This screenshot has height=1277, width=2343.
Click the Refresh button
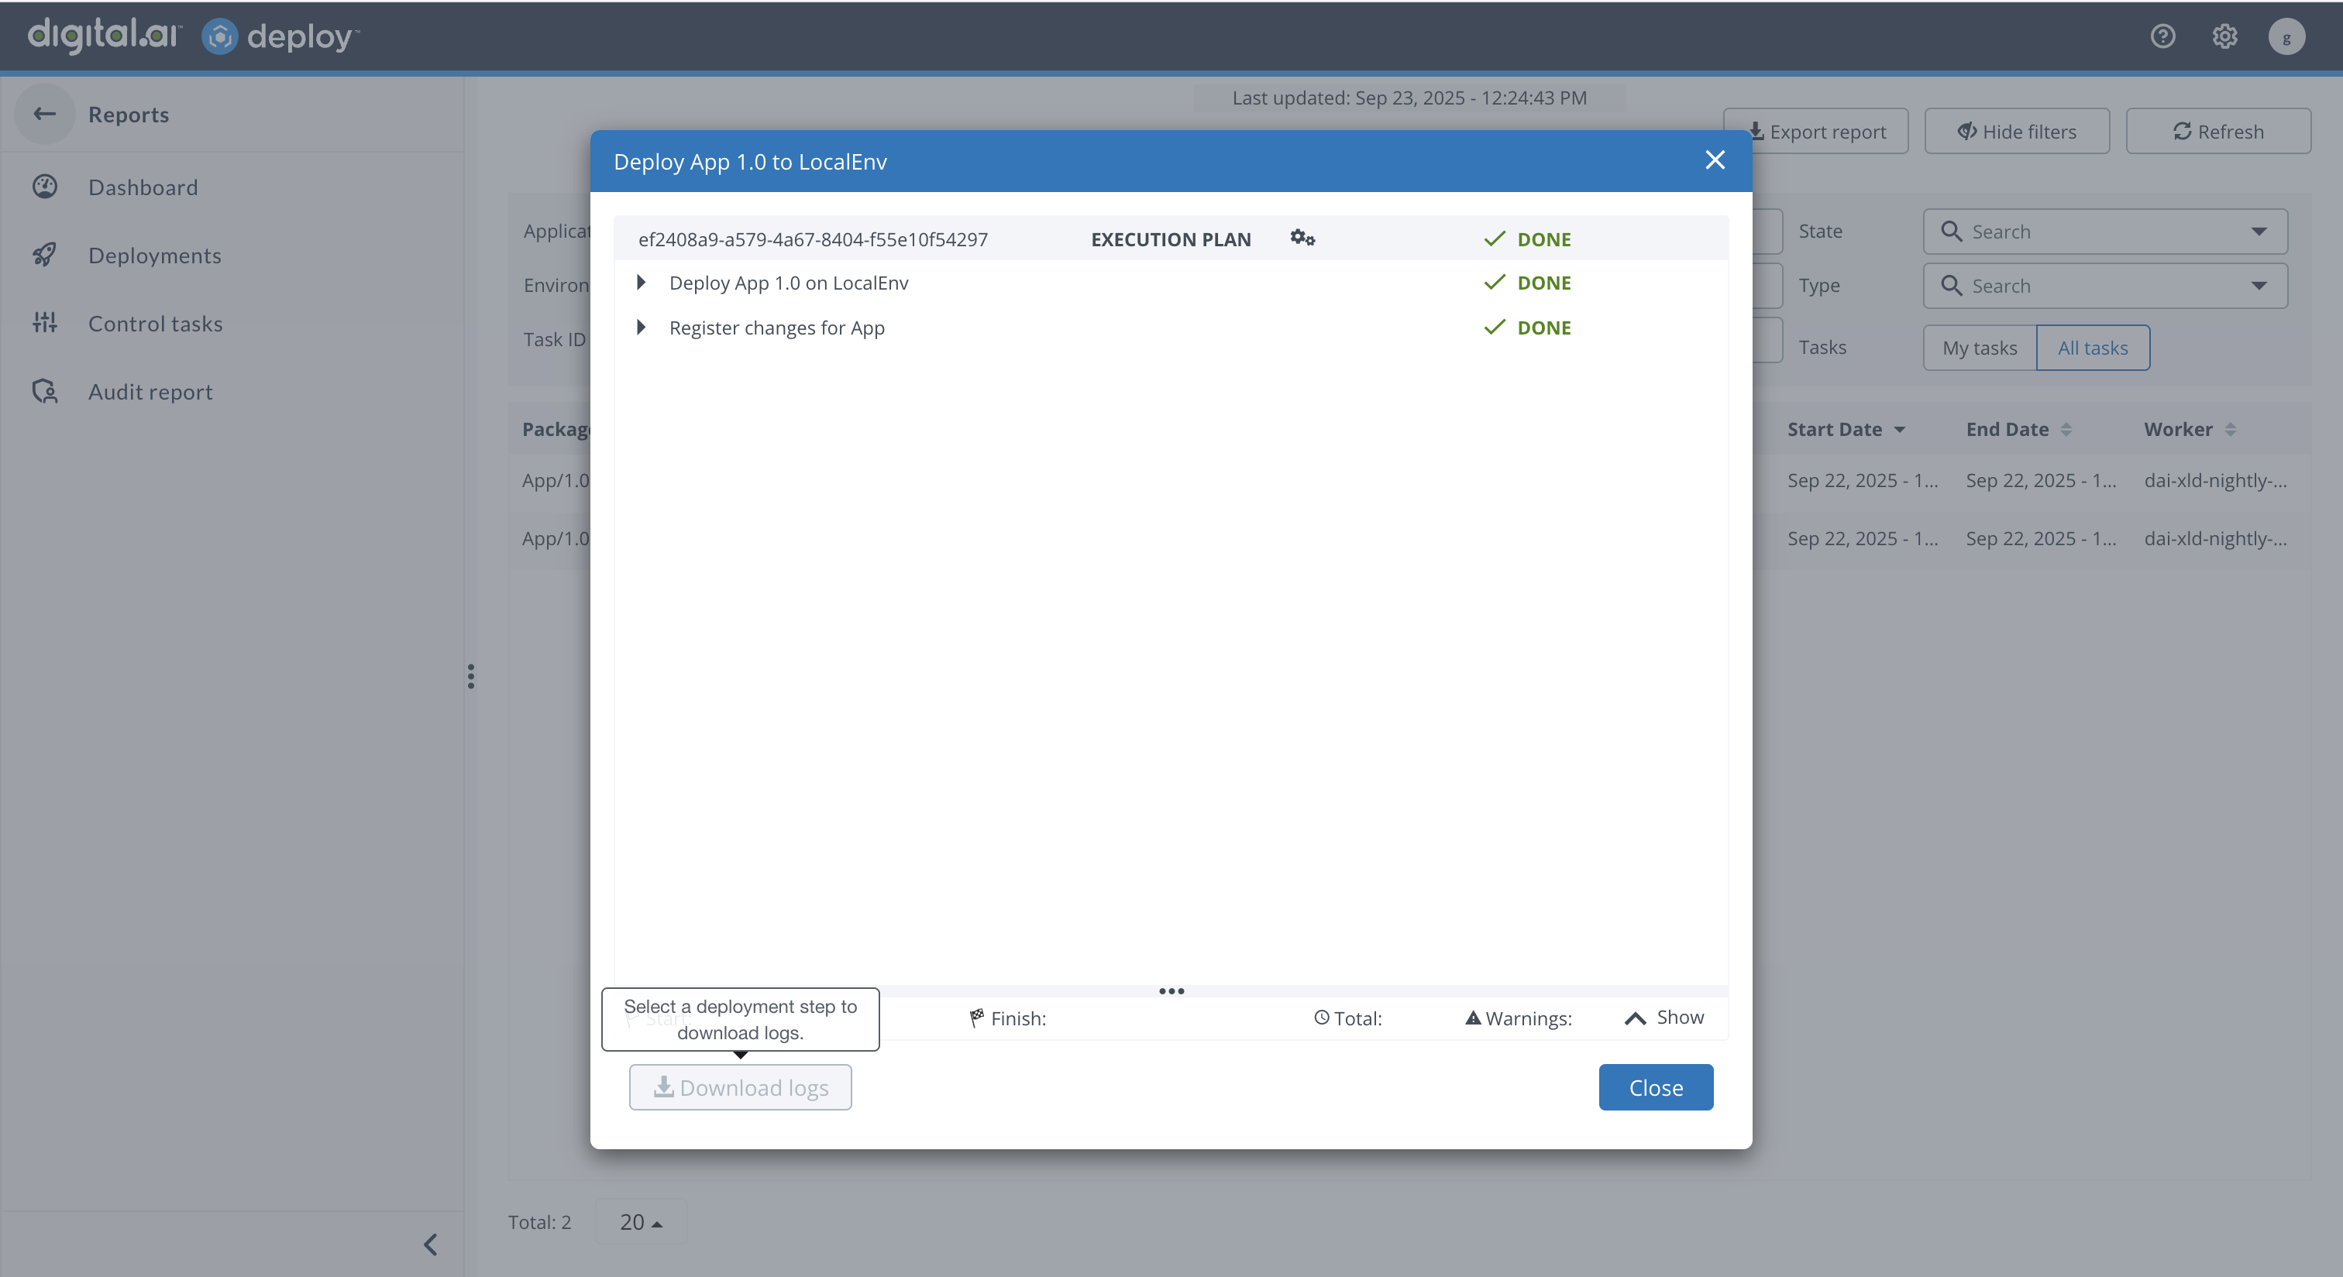(x=2217, y=132)
